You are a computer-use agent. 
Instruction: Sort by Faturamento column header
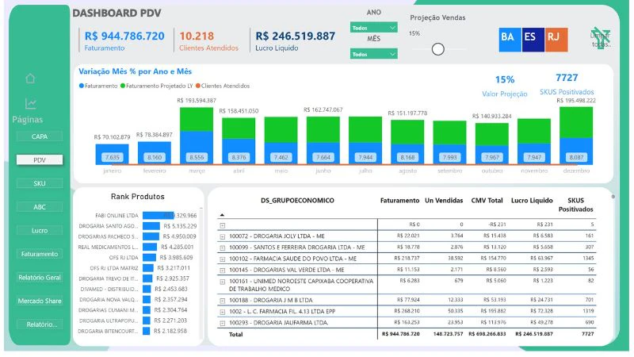point(399,201)
